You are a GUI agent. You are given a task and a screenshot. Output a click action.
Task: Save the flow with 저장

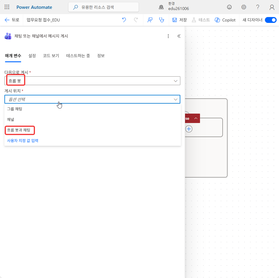[x=179, y=20]
